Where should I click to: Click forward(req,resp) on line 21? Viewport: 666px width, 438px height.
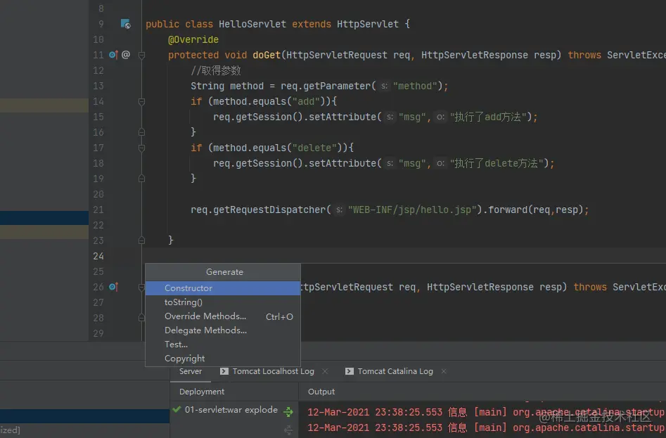(x=536, y=210)
